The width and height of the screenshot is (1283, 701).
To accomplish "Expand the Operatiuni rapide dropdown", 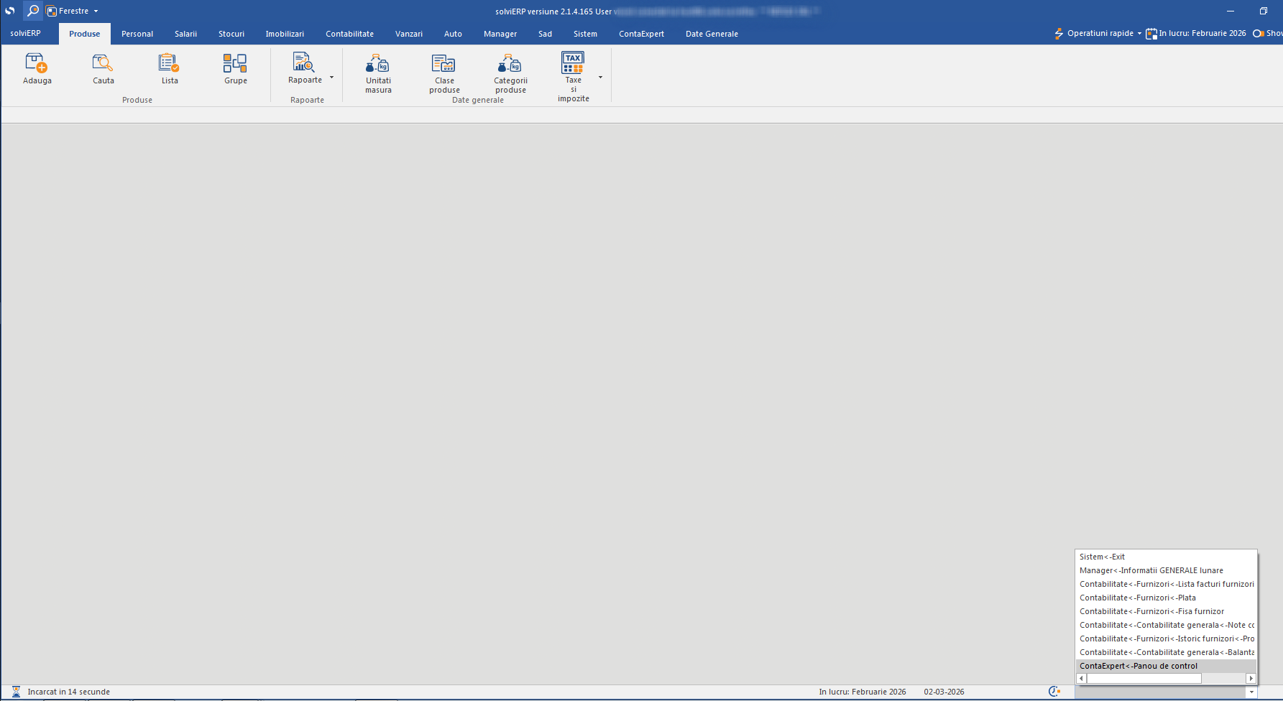I will point(1139,34).
